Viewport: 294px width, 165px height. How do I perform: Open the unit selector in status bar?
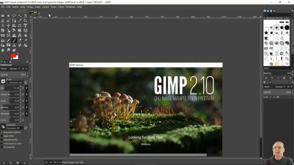point(48,162)
